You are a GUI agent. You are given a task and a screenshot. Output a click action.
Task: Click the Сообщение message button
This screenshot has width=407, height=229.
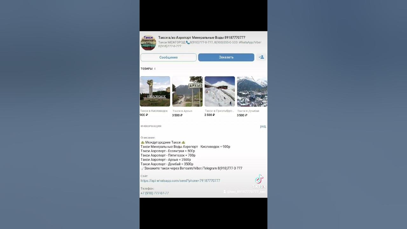point(169,57)
